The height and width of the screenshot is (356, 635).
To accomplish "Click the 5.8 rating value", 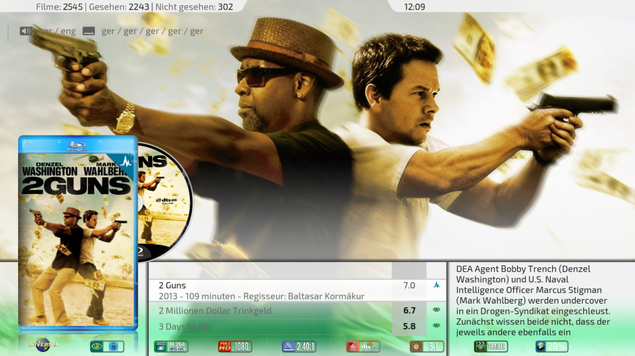I will tap(409, 326).
